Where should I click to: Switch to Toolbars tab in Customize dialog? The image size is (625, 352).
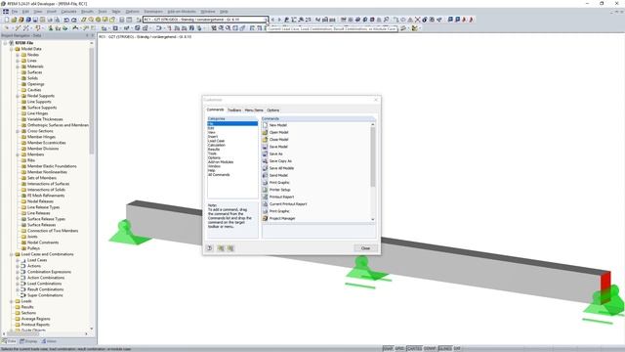(x=234, y=110)
